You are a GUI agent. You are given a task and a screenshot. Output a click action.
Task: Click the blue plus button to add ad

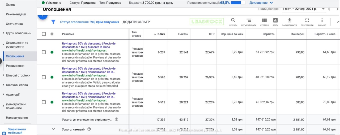pos(42,16)
